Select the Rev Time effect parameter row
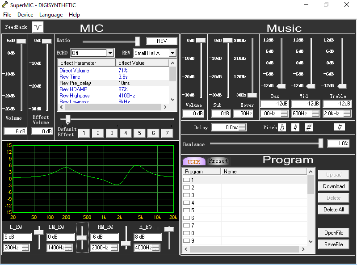The width and height of the screenshot is (357, 265). (70, 77)
